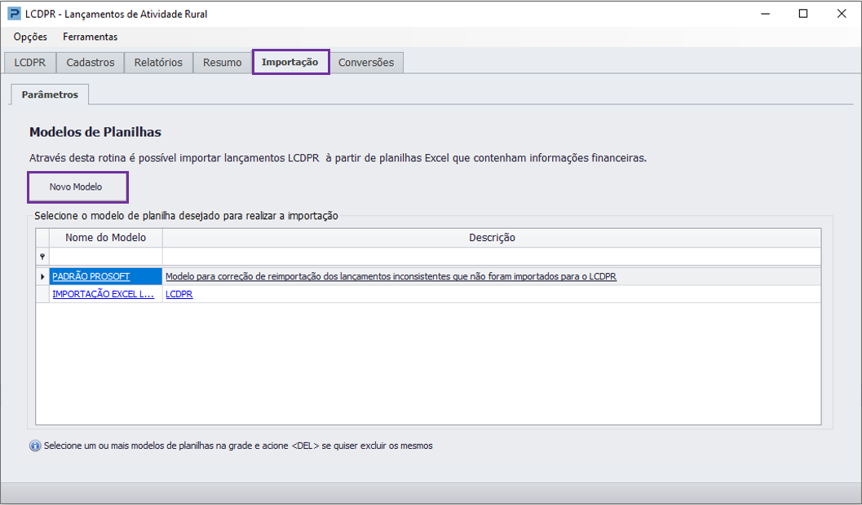This screenshot has height=505, width=862.
Task: Click the Novo Modelo button
Action: tap(77, 187)
